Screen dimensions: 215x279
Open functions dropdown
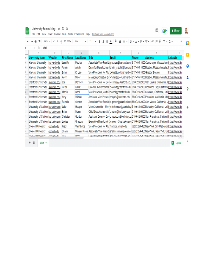(171, 42)
